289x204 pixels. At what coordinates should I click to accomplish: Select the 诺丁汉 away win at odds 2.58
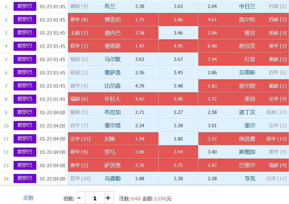[x=243, y=112]
